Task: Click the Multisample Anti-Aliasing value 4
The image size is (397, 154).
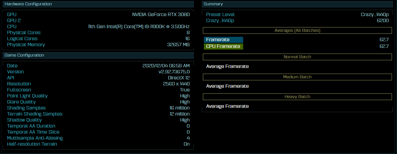Action: (x=188, y=138)
